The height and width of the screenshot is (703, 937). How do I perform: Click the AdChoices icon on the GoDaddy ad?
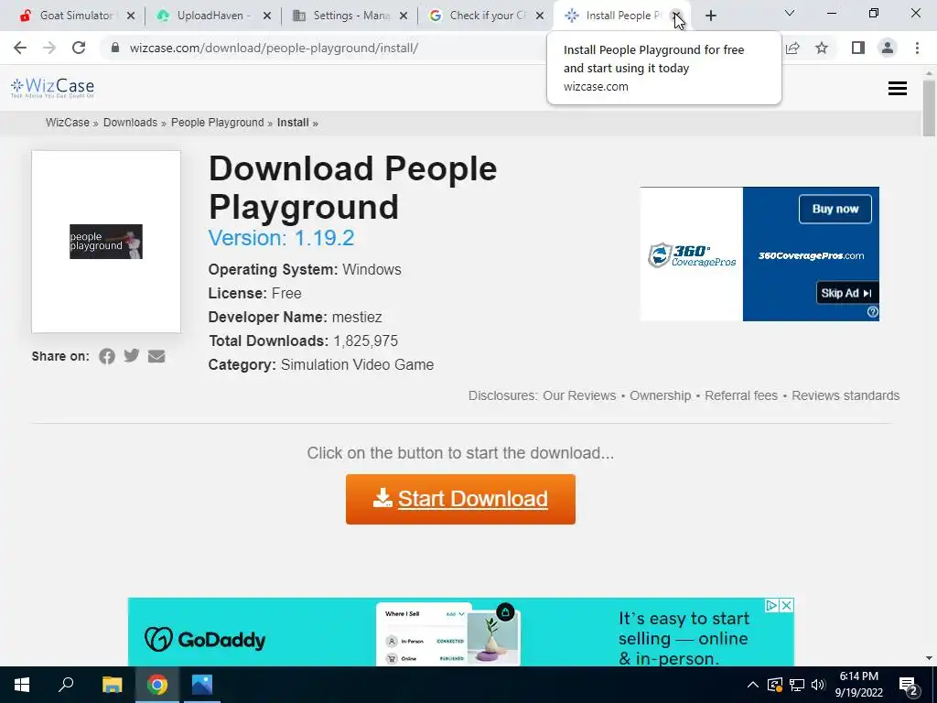(772, 605)
